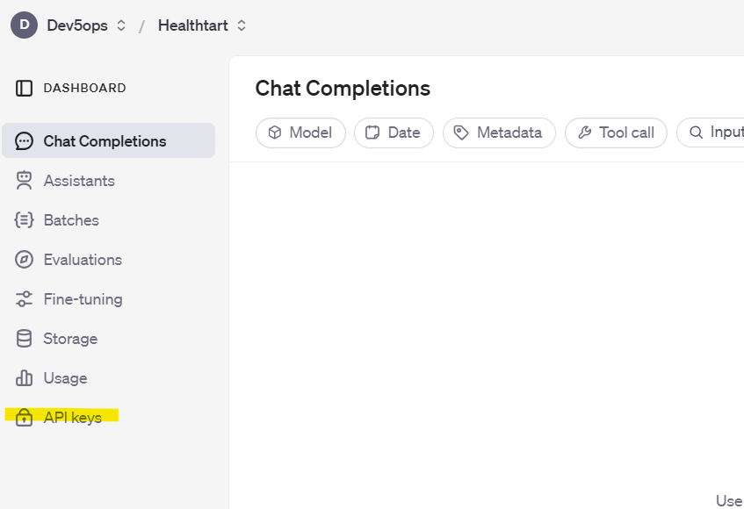
Task: Click the Evaluations compass icon
Action: coord(24,260)
